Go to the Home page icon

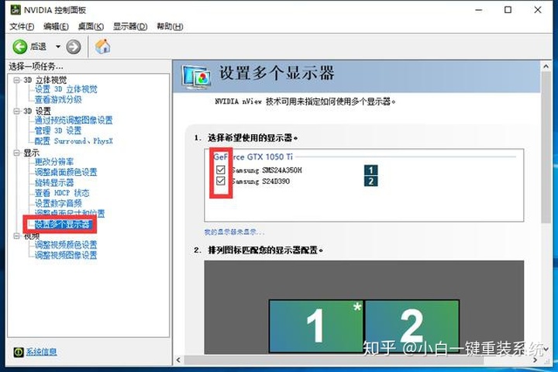point(102,46)
